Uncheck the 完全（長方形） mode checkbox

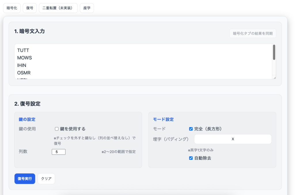click(191, 129)
